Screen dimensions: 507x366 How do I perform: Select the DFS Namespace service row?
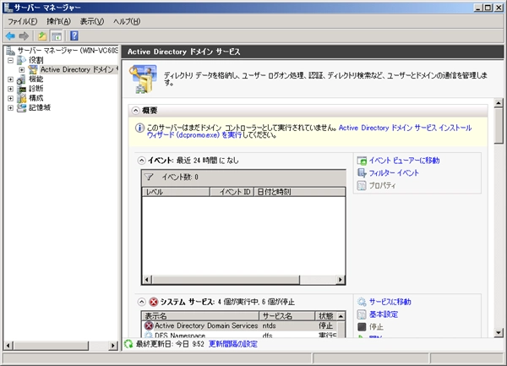pos(240,335)
